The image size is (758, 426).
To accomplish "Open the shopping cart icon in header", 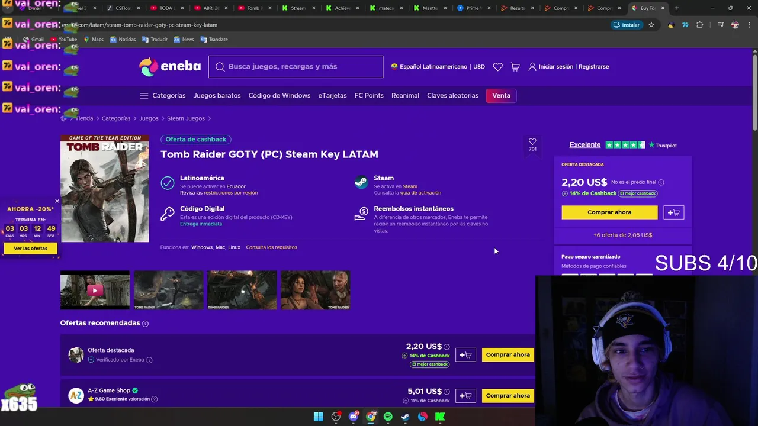I will tap(515, 67).
